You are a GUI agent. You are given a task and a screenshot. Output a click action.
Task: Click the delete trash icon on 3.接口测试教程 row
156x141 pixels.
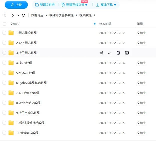click(x=118, y=53)
